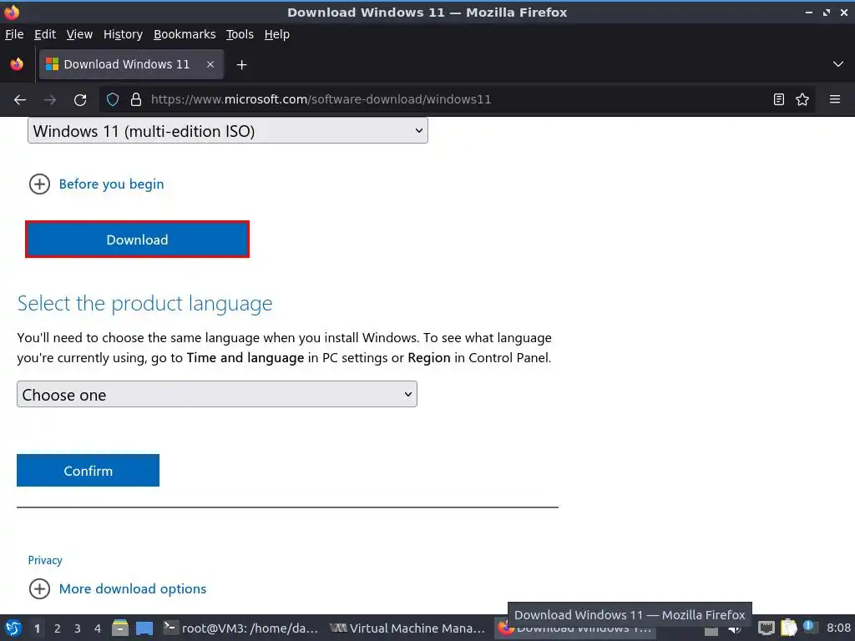
Task: Switch to Virtual Machine Manager taskbar entry
Action: coord(407,628)
